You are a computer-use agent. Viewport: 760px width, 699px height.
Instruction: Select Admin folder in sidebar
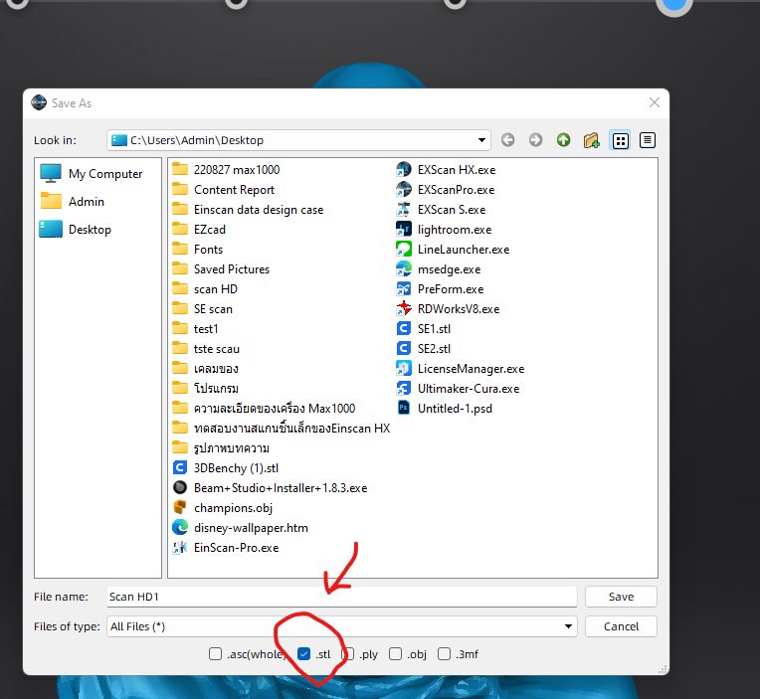click(x=73, y=201)
